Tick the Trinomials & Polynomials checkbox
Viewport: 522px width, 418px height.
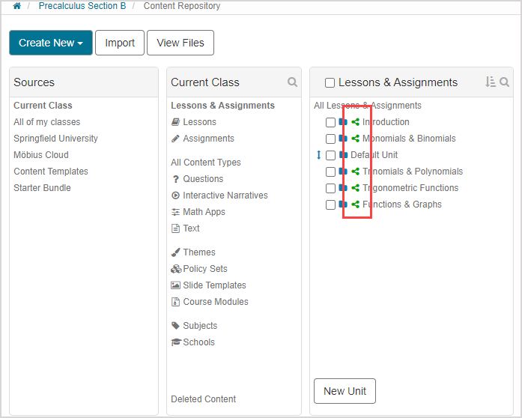pos(330,172)
